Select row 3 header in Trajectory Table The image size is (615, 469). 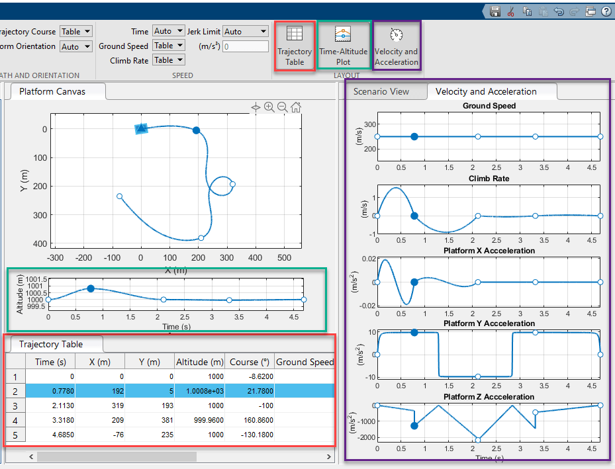[x=15, y=405]
